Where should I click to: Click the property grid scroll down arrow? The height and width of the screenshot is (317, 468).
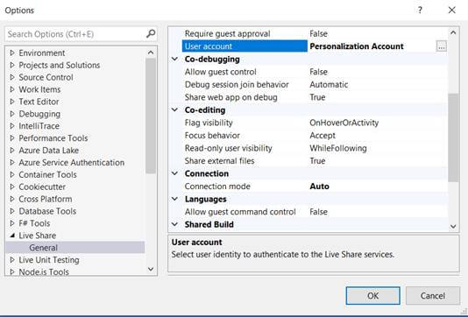(x=453, y=226)
